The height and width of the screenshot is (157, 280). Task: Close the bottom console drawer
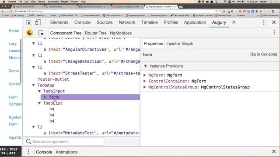point(274,151)
